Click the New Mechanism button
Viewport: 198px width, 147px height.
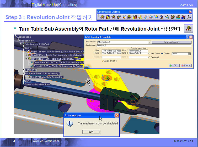[171, 42]
